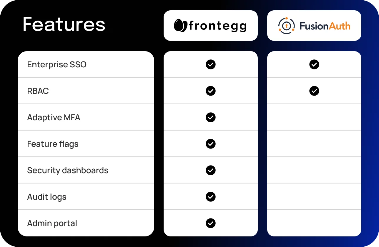The width and height of the screenshot is (379, 247).
Task: Click Frontegg's Security dashboards checkmark
Action: point(211,170)
